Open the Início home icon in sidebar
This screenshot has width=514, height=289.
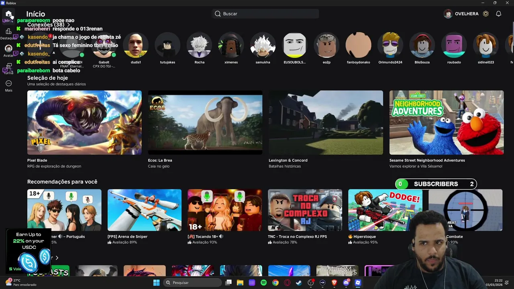click(8, 14)
